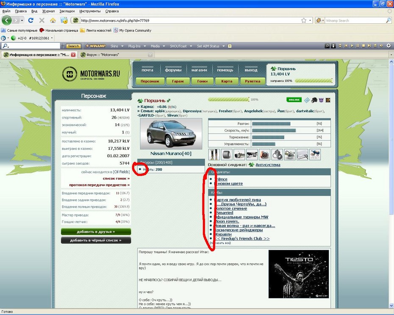This screenshot has width=394, height=315.
Task: Skip to the next Winamp track
Action: point(369,46)
